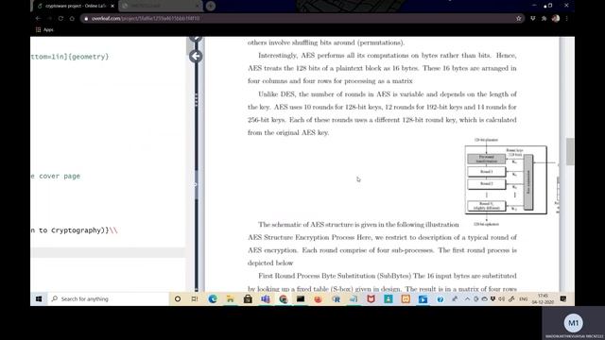Open the Chrome profile avatar
Image resolution: width=605 pixels, height=340 pixels.
click(556, 18)
